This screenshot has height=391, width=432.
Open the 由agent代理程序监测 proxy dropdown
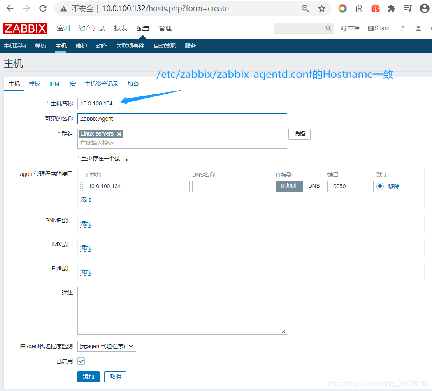(x=107, y=347)
